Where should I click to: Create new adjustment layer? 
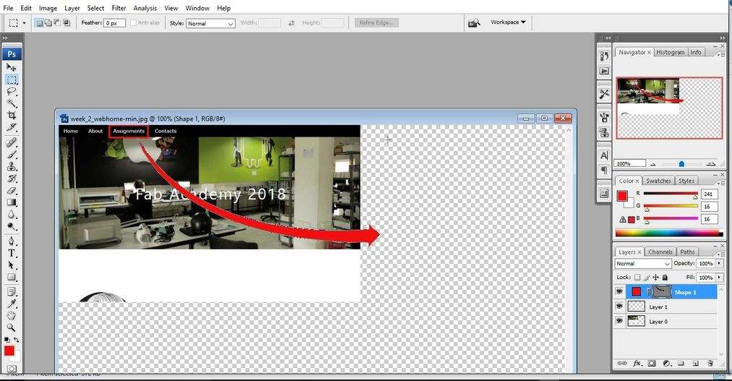pos(667,363)
